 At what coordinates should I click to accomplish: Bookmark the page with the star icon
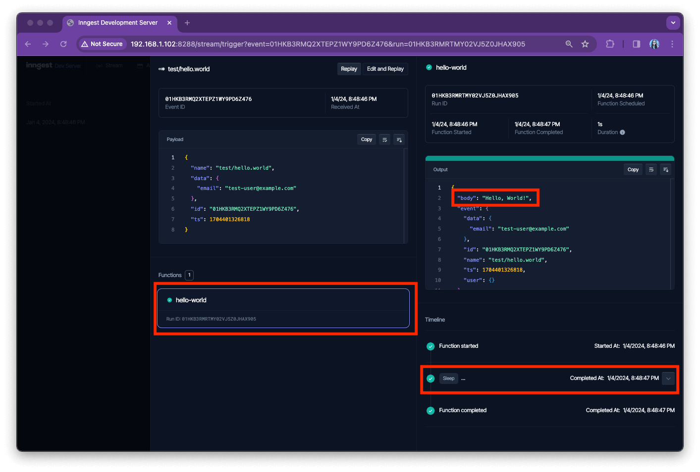click(585, 44)
